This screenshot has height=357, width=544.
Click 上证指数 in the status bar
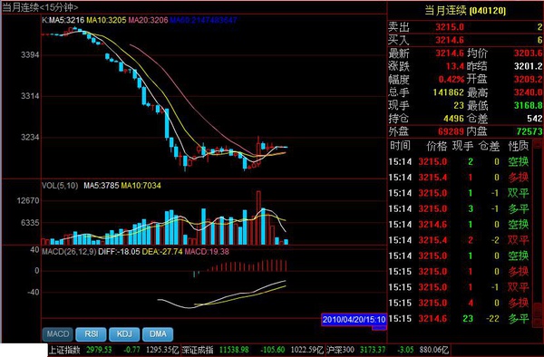(x=64, y=350)
